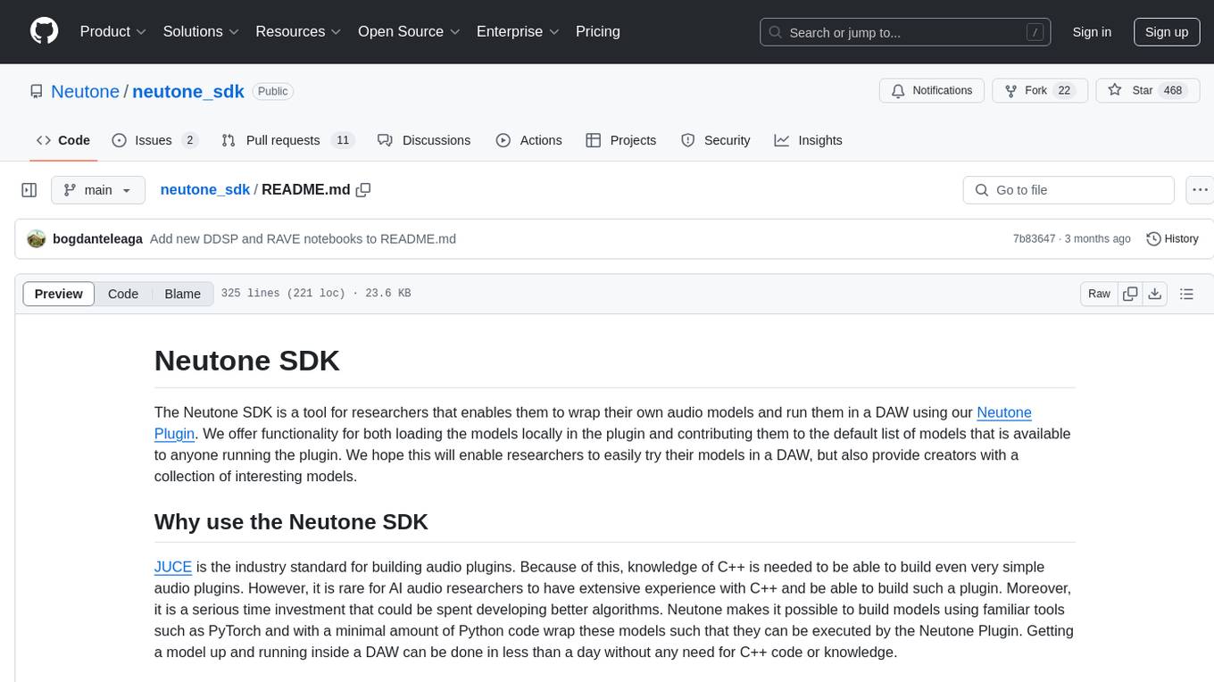Open the GitHub home logo
This screenshot has height=682, width=1214.
click(45, 31)
